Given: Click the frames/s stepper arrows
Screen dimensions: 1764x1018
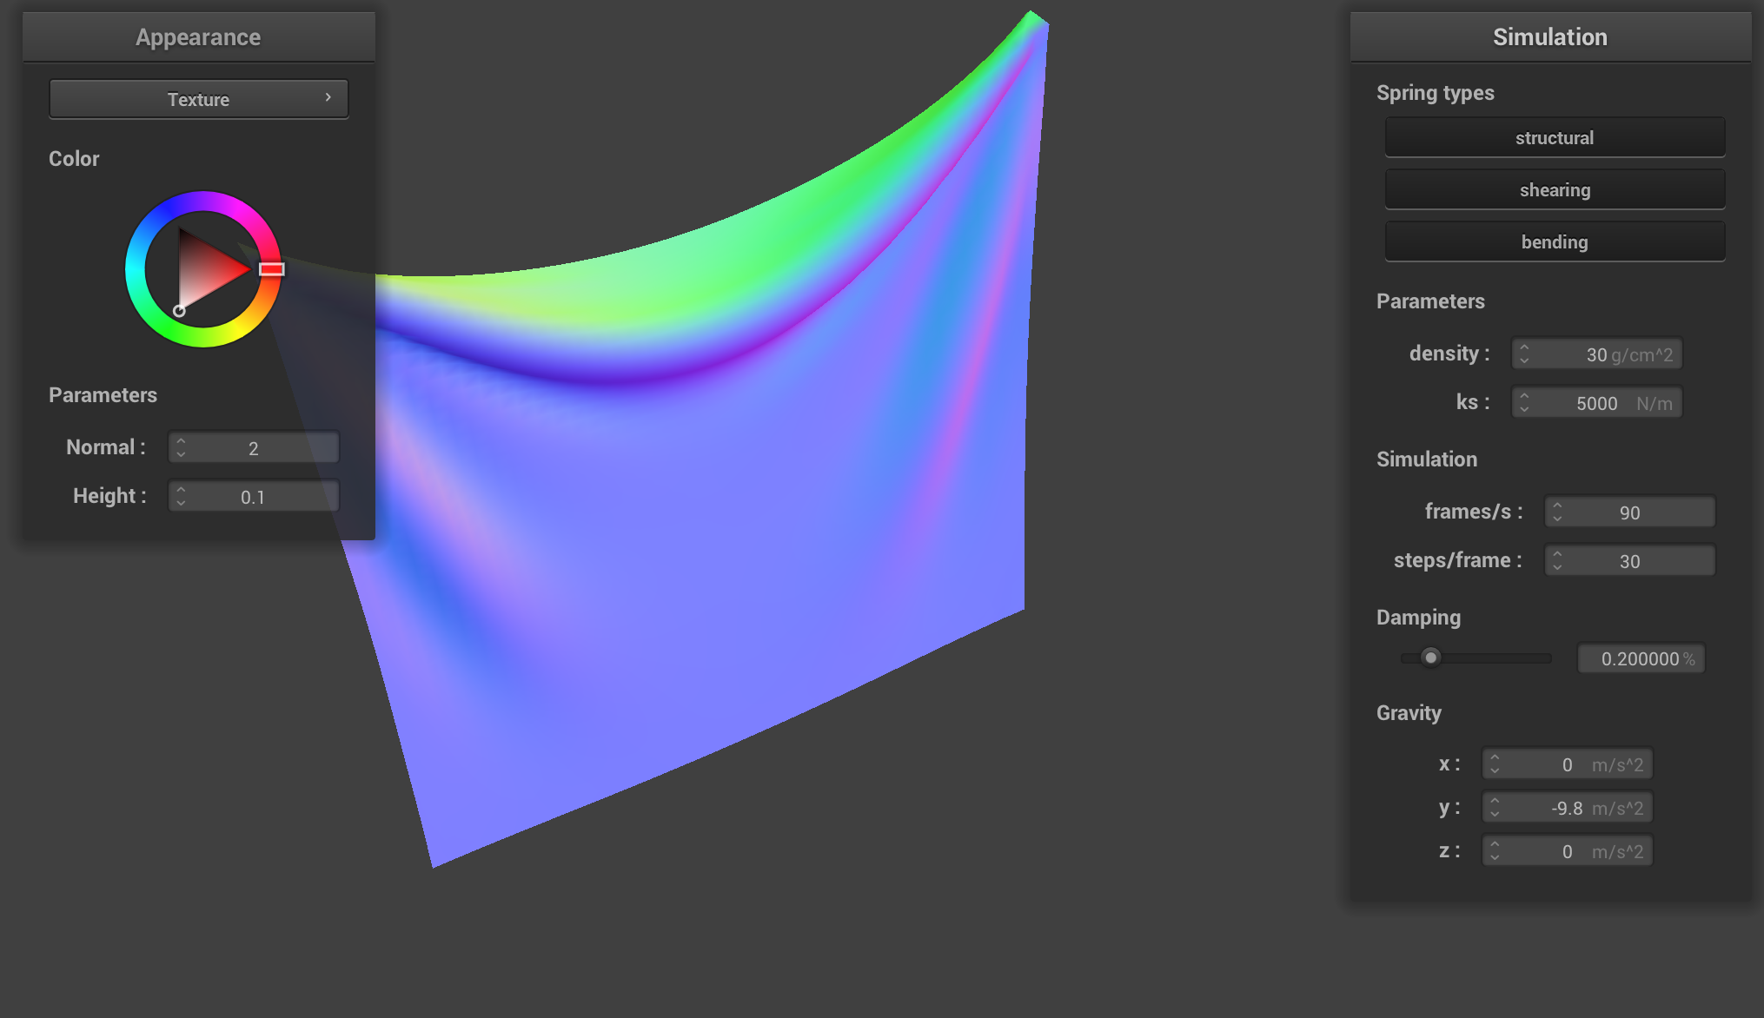Looking at the screenshot, I should (1557, 512).
